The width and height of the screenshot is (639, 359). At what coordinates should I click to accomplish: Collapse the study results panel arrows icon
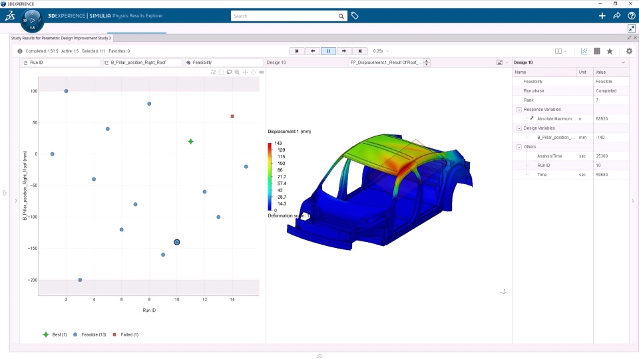629,37
